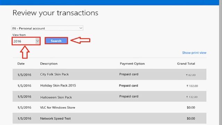Open the Show print view link
The width and height of the screenshot is (222, 125).
coord(194,53)
